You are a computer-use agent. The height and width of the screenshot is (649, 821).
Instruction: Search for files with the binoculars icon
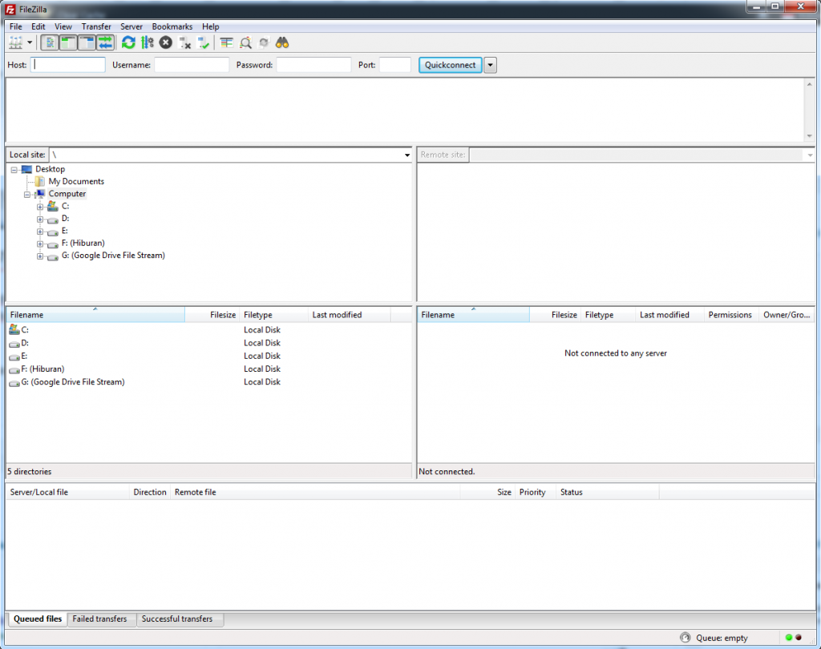pos(282,42)
